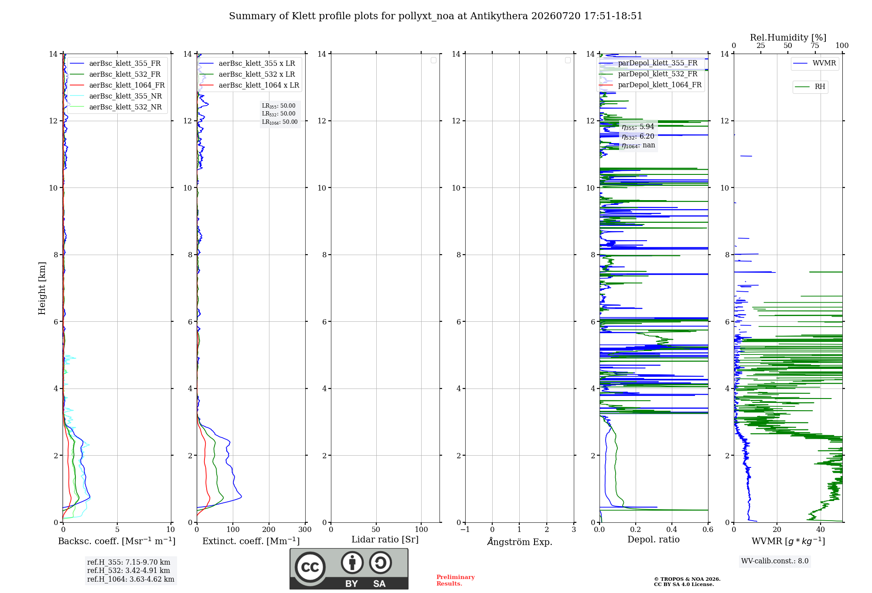Select the aerBsc_klett_355_FR legend entry
872x593 pixels.
pyautogui.click(x=115, y=63)
